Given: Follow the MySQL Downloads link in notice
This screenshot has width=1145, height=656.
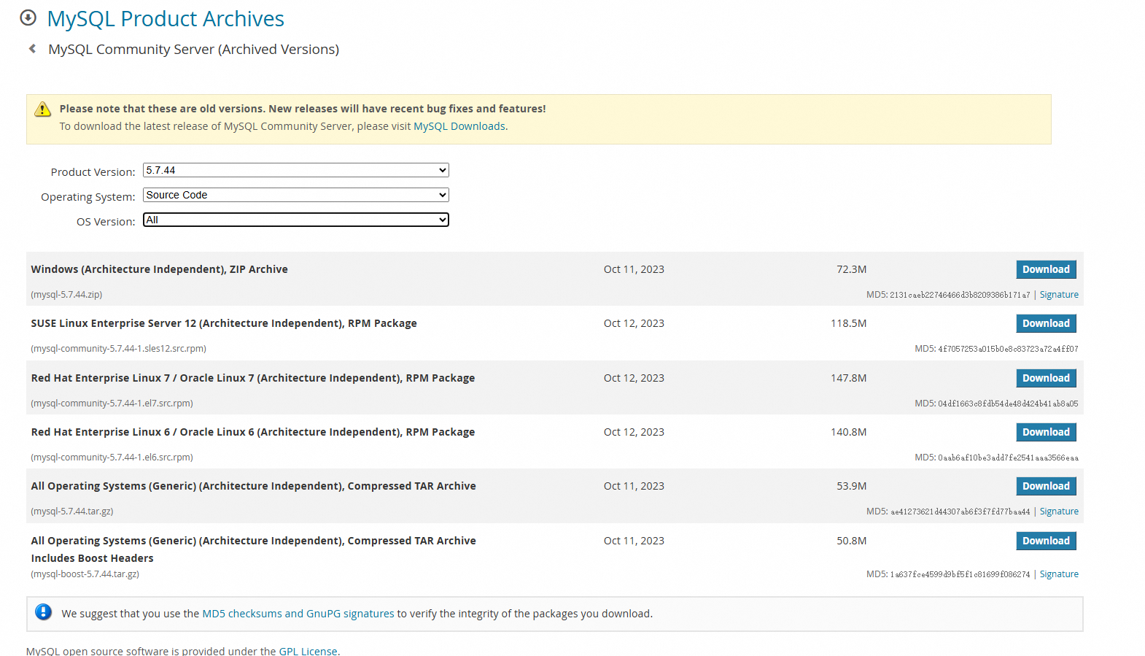Looking at the screenshot, I should 459,126.
